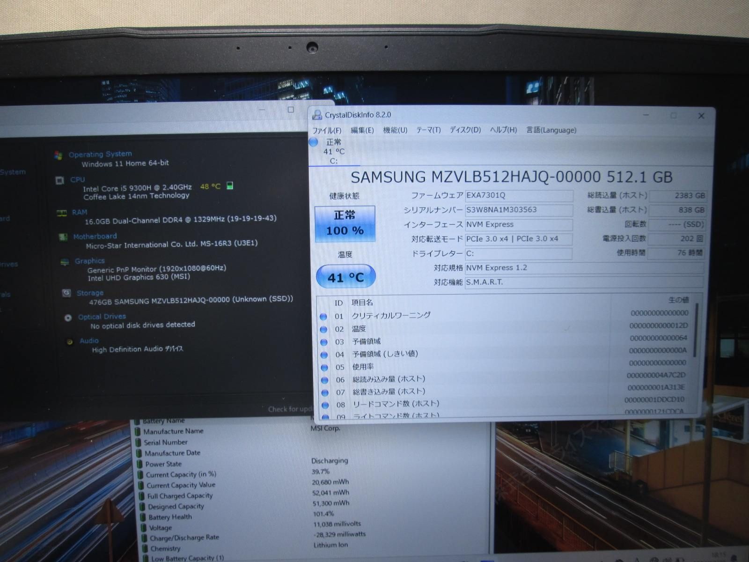
Task: Open the Audio section link in Speccy
Action: click(89, 341)
